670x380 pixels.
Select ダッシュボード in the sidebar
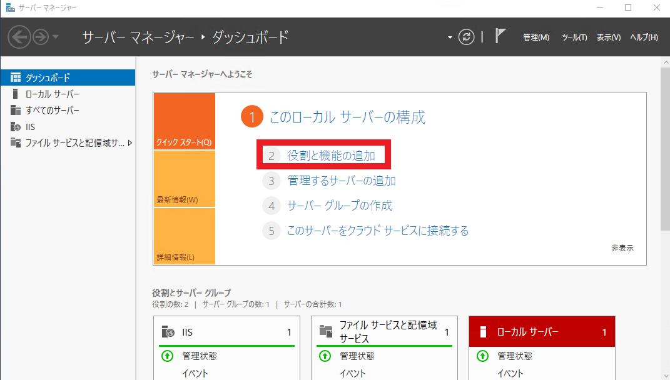pyautogui.click(x=68, y=77)
